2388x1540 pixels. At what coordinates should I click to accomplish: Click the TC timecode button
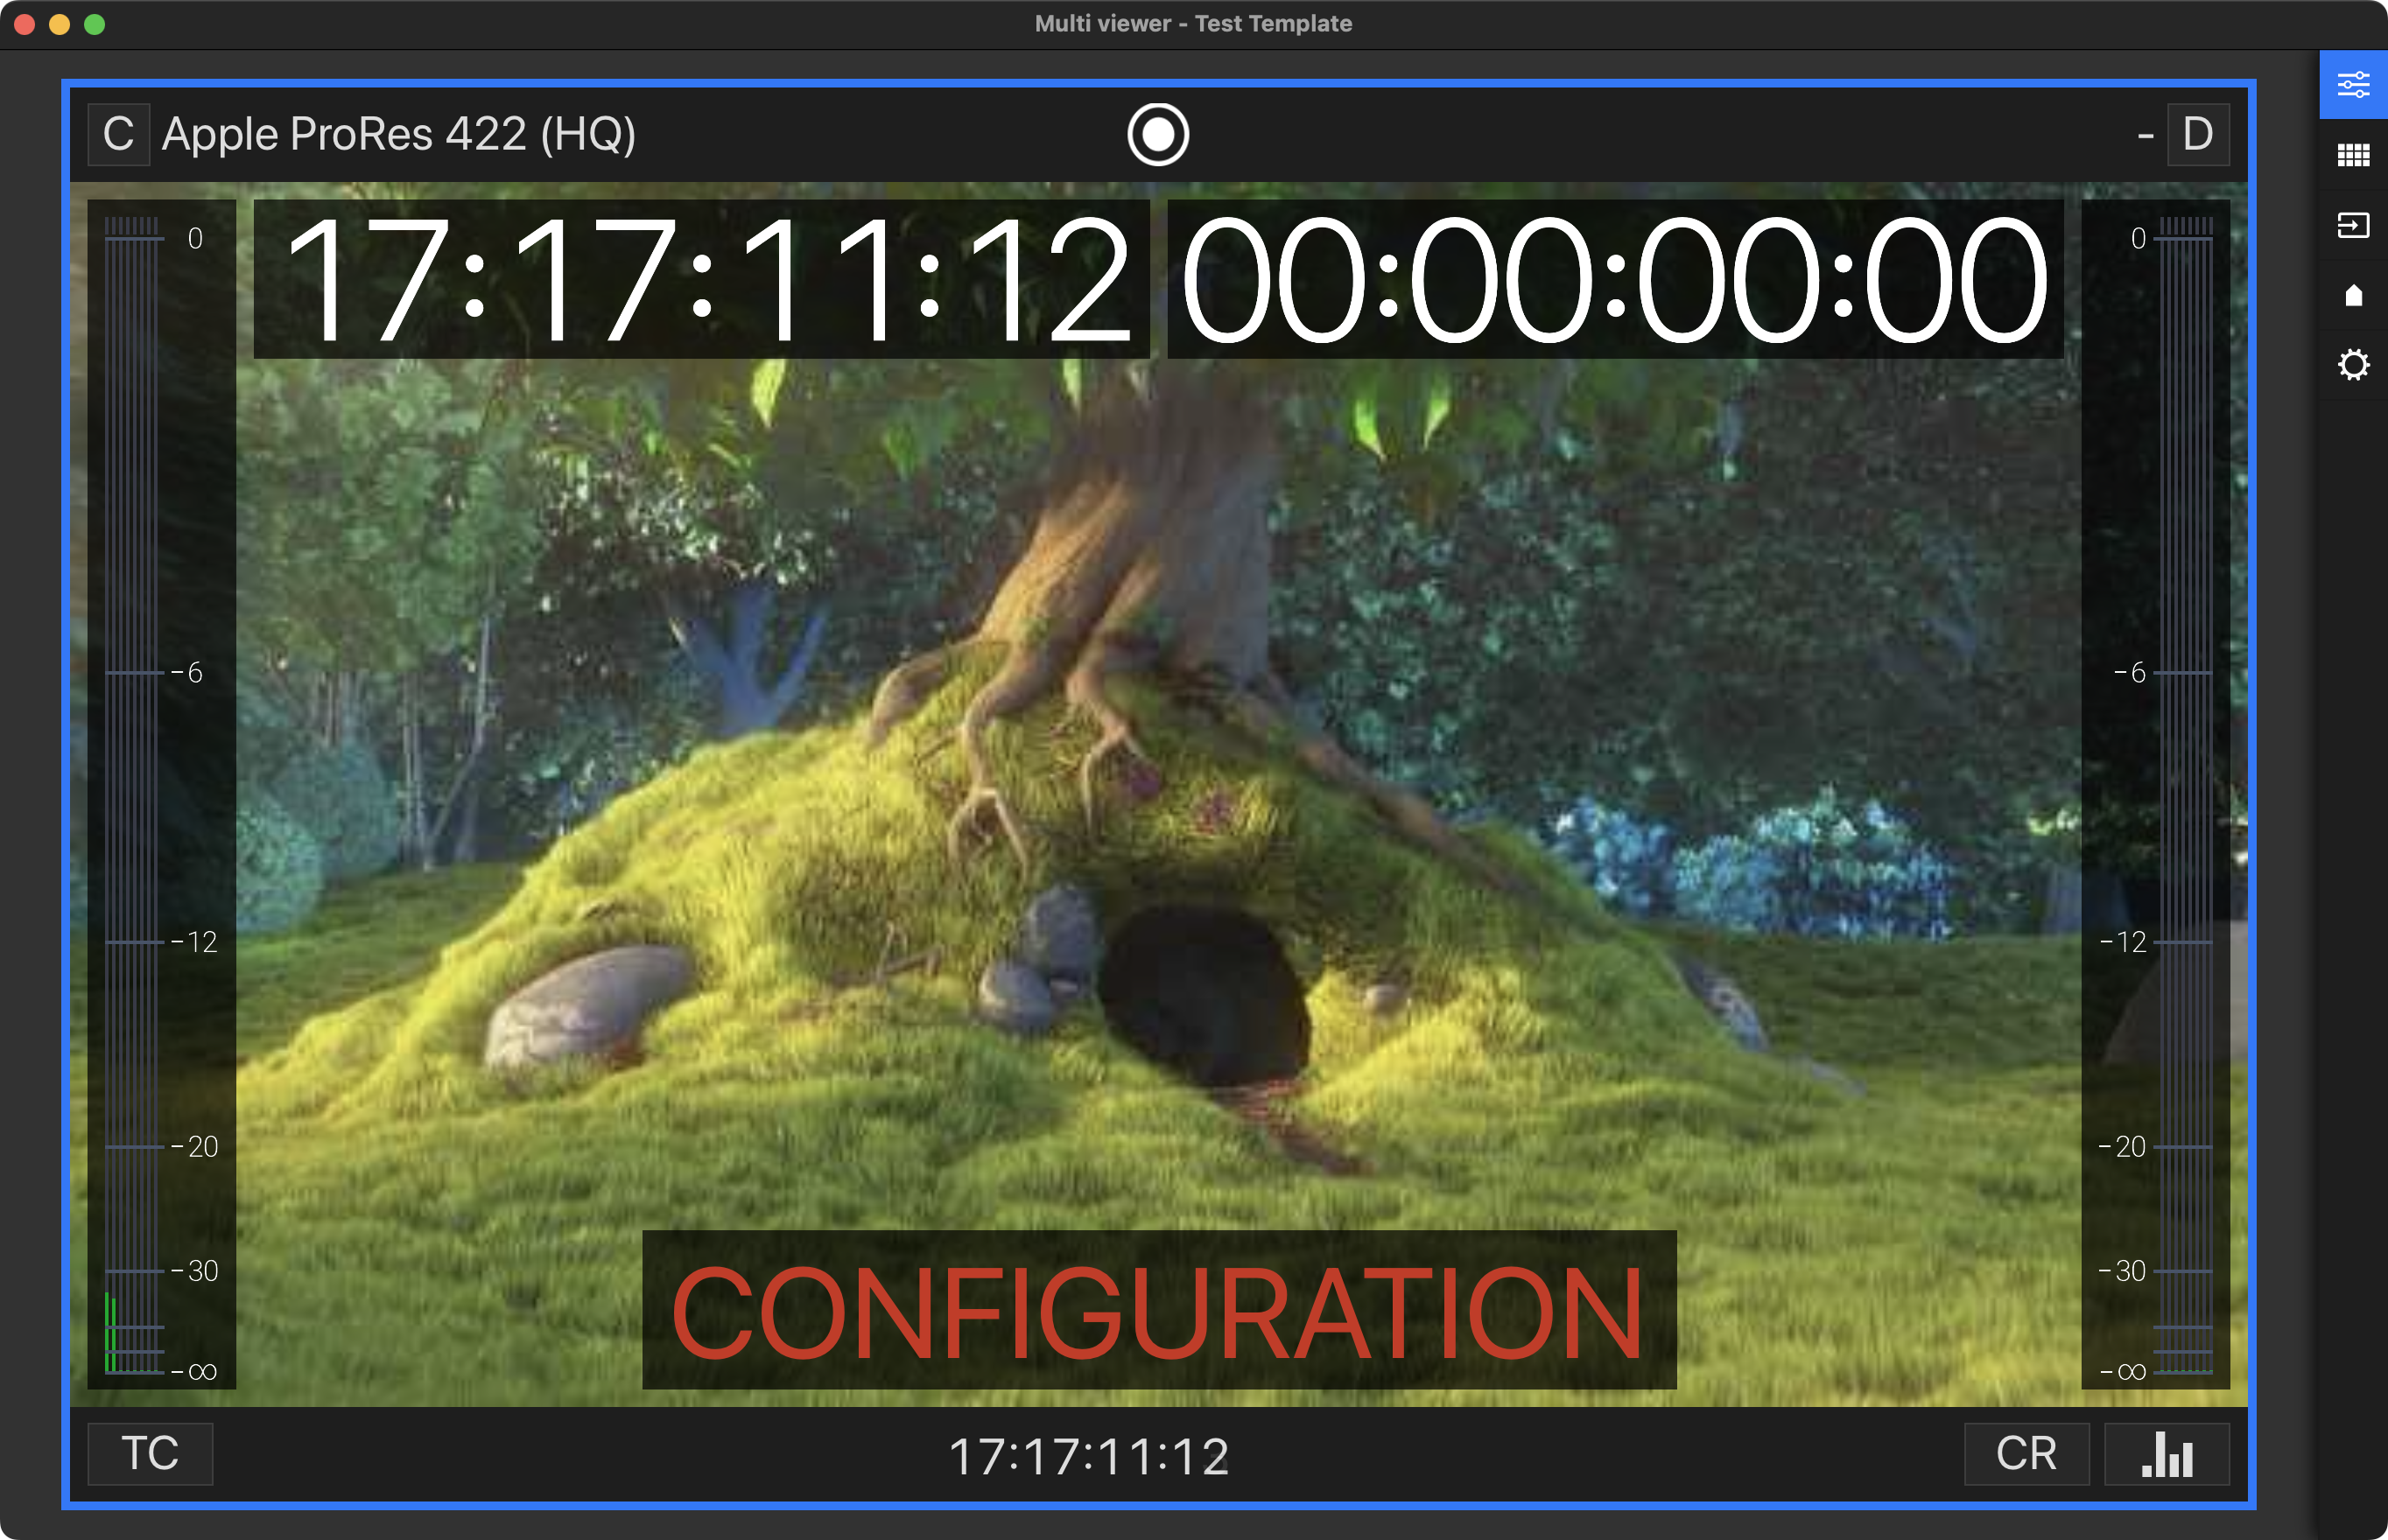(x=150, y=1453)
